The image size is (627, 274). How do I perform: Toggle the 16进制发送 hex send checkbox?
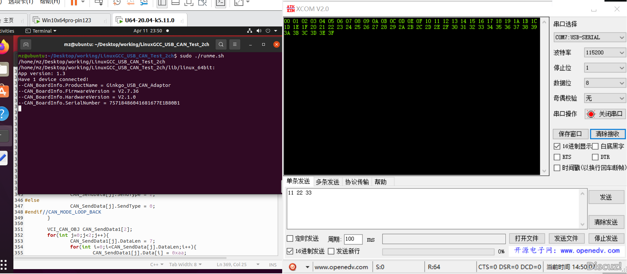pyautogui.click(x=290, y=251)
